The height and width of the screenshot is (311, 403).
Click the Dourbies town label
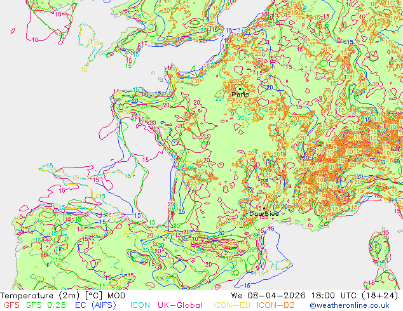tap(264, 213)
